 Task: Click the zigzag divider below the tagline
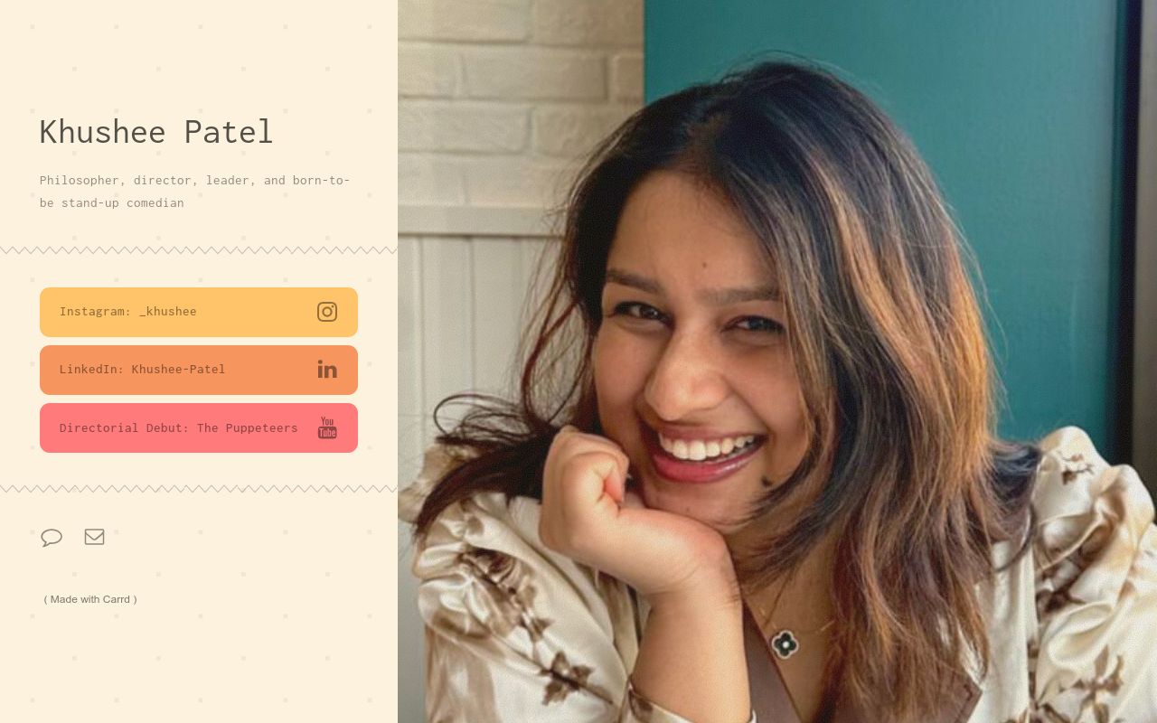(199, 250)
